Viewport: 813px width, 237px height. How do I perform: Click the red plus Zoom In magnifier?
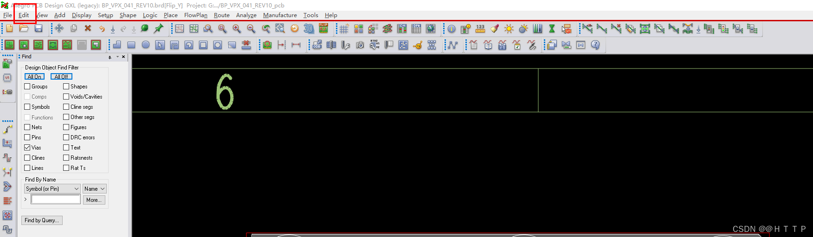(237, 29)
